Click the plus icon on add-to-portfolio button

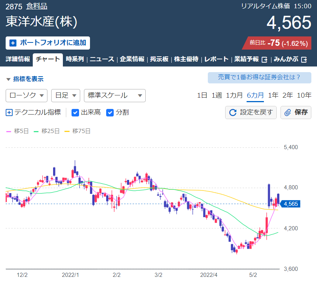click(13, 43)
